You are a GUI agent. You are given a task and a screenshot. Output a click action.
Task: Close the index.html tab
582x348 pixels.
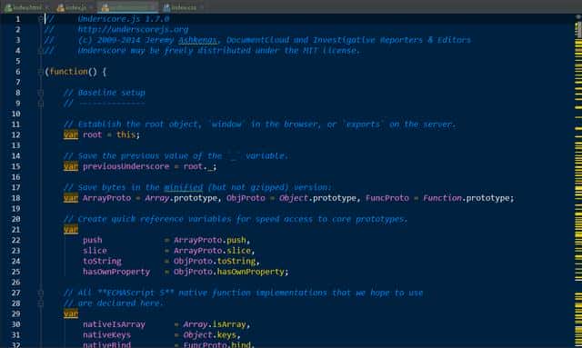[x=46, y=7]
